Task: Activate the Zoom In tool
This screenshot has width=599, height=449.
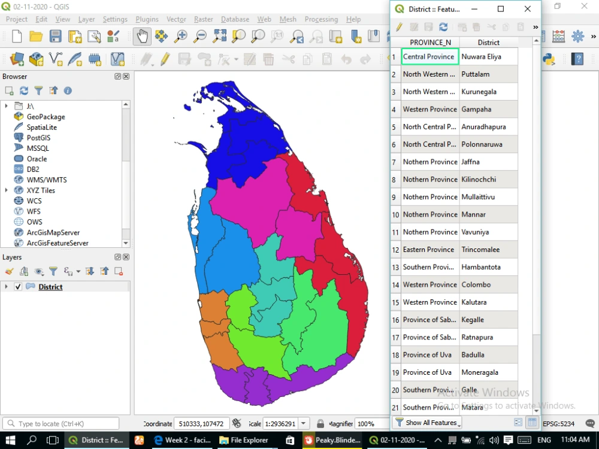Action: (x=180, y=37)
